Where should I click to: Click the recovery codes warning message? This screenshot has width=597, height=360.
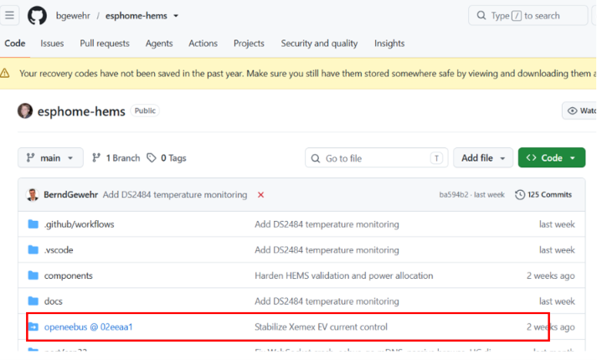click(x=307, y=74)
